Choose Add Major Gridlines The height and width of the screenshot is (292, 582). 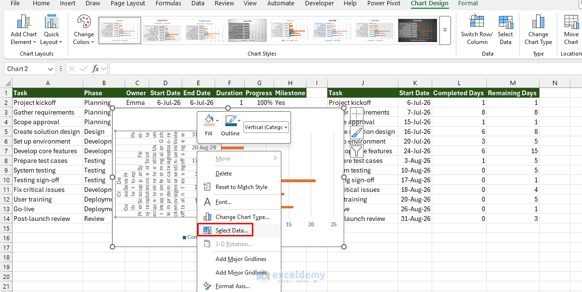[x=241, y=259]
